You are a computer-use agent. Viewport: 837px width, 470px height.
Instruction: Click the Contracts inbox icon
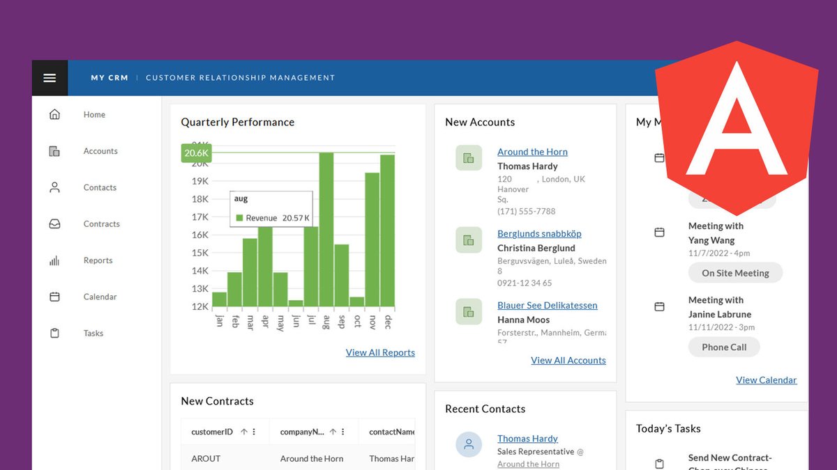click(x=54, y=224)
